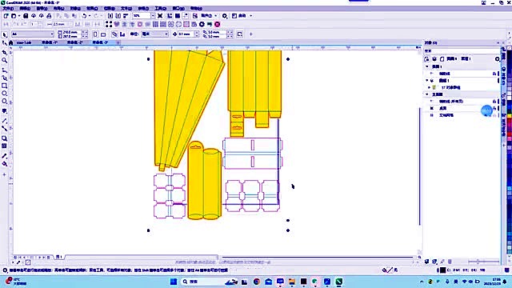
Task: Select the Text tool
Action: (4, 111)
